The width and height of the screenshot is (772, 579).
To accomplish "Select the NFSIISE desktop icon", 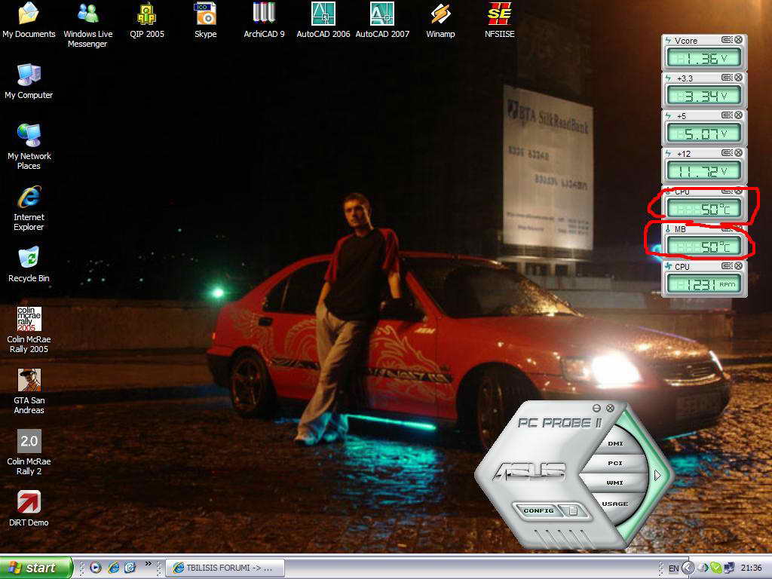I will [499, 14].
